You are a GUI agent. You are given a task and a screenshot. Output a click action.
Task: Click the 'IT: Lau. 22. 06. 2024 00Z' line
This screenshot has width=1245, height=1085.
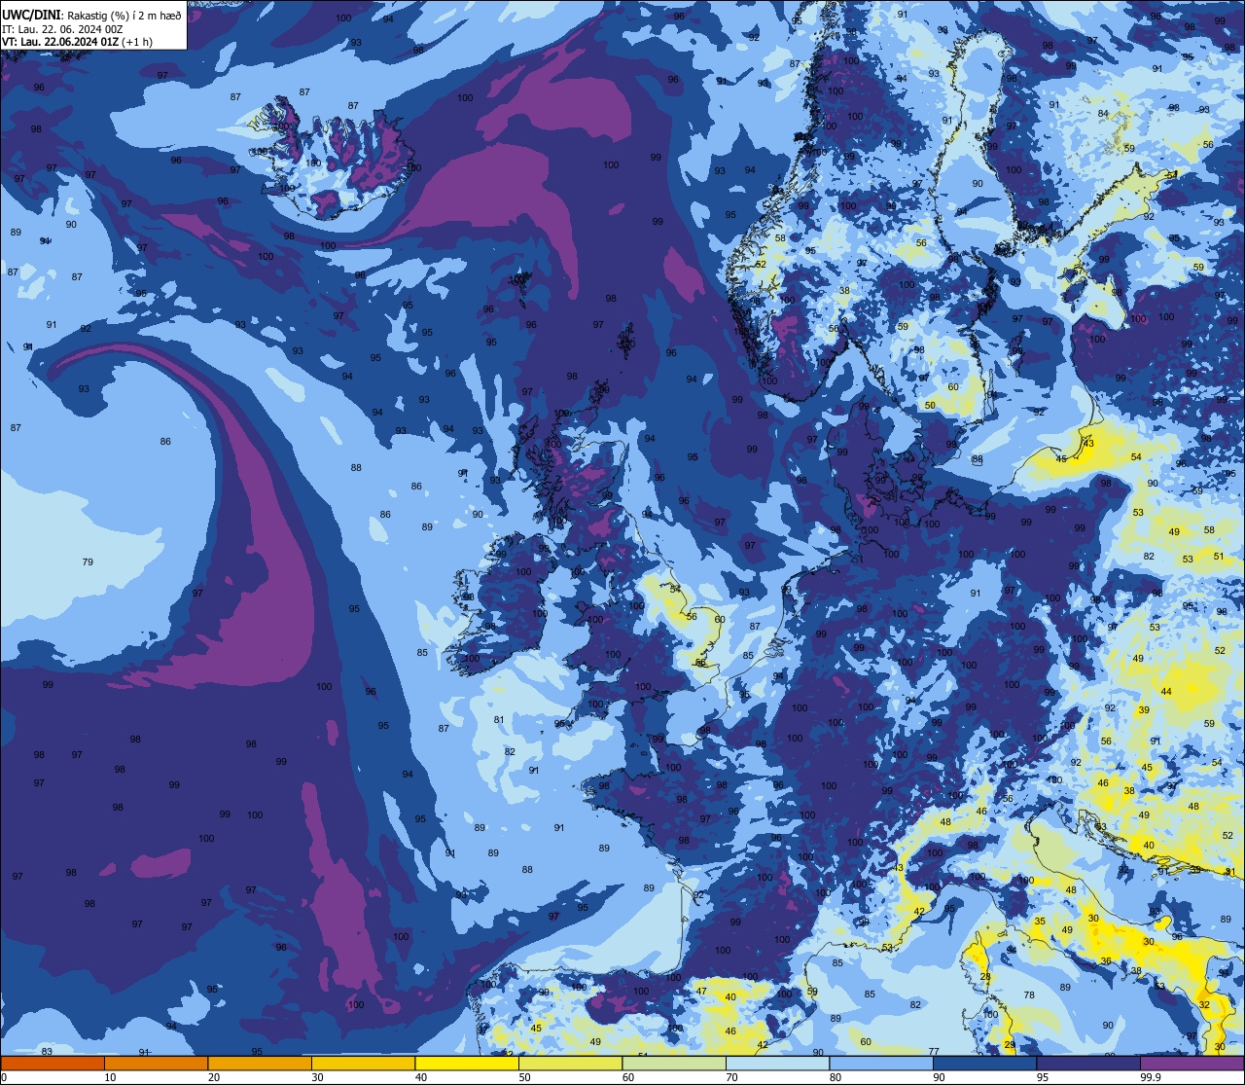point(62,29)
